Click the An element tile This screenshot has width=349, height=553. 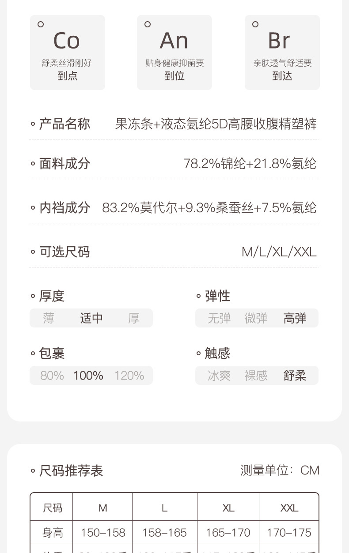coord(174,53)
